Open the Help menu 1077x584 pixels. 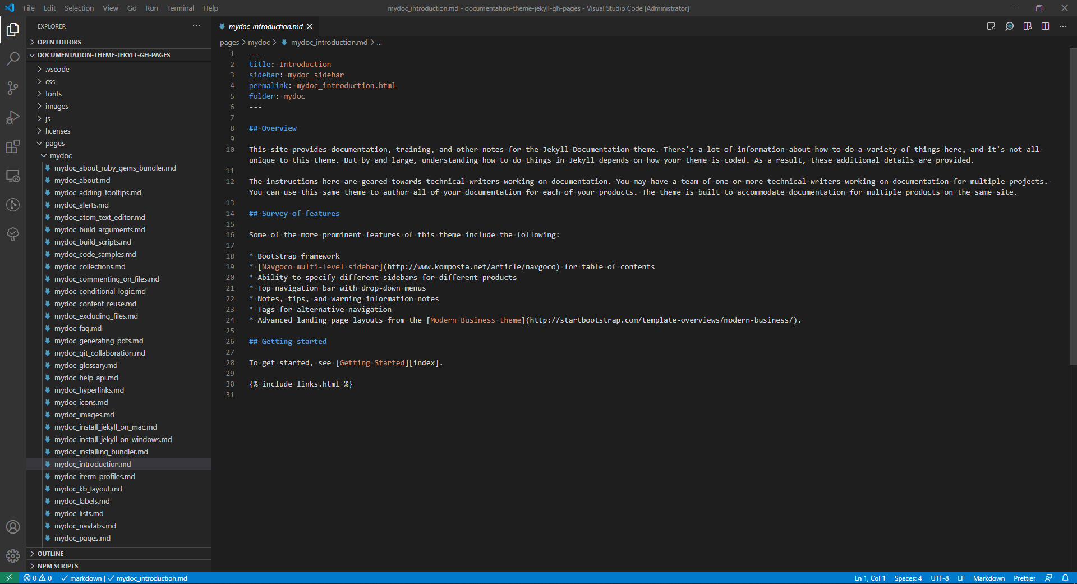[x=210, y=8]
